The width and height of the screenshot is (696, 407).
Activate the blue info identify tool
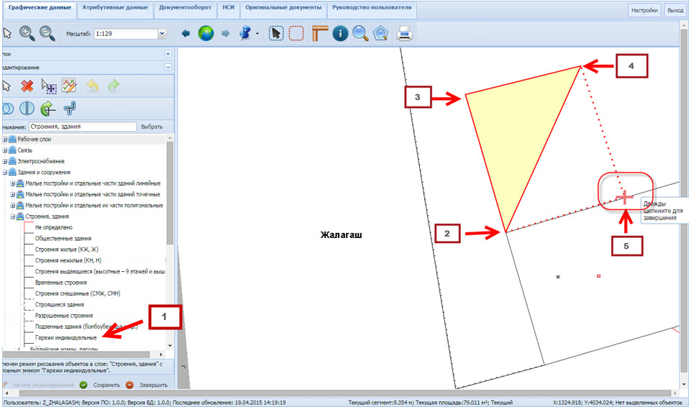tap(340, 33)
